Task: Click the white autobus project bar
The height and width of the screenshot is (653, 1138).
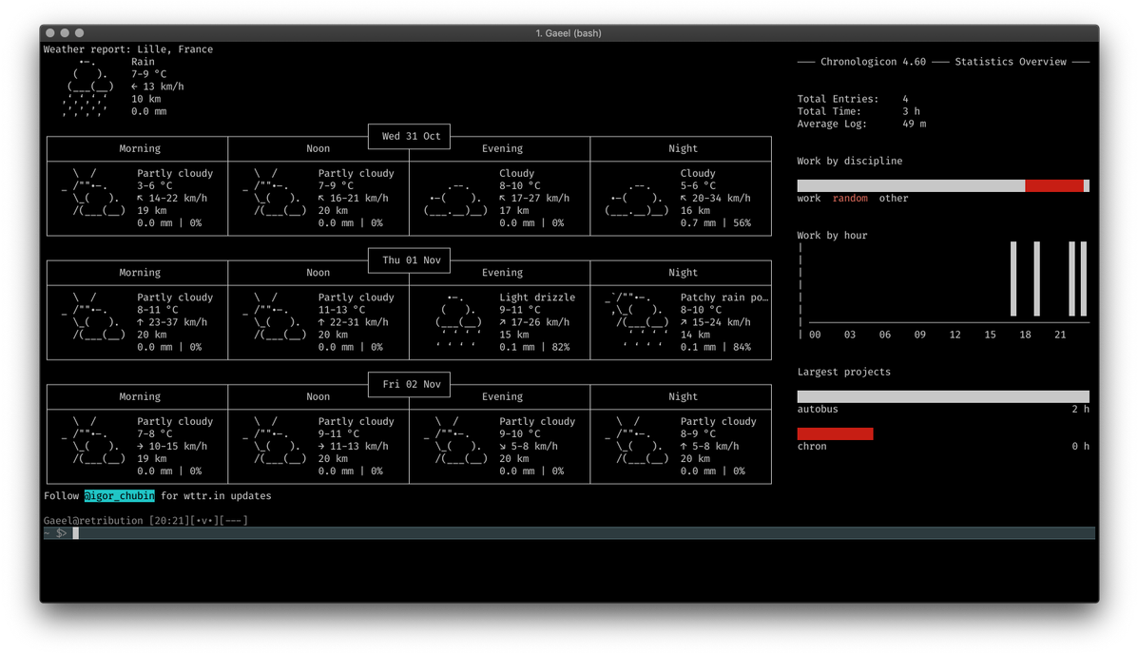Action: coord(942,396)
